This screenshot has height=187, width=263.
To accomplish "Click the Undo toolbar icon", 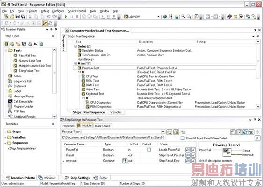I will click(49, 17).
